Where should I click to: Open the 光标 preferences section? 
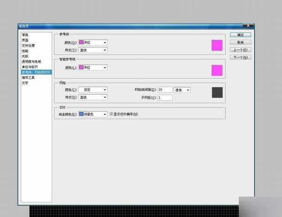click(25, 56)
